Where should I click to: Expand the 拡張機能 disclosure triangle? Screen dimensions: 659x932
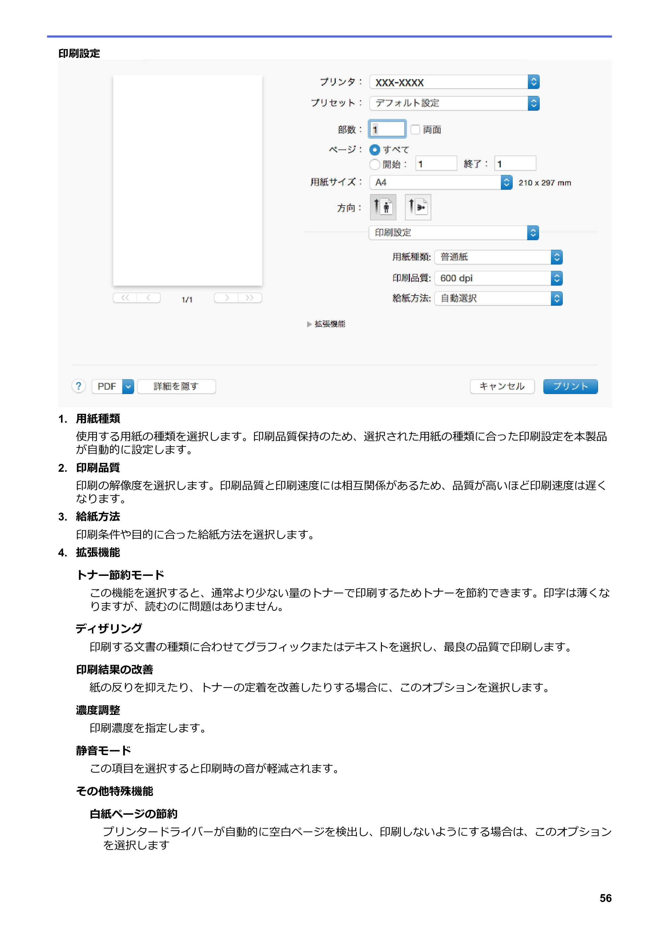pos(309,324)
